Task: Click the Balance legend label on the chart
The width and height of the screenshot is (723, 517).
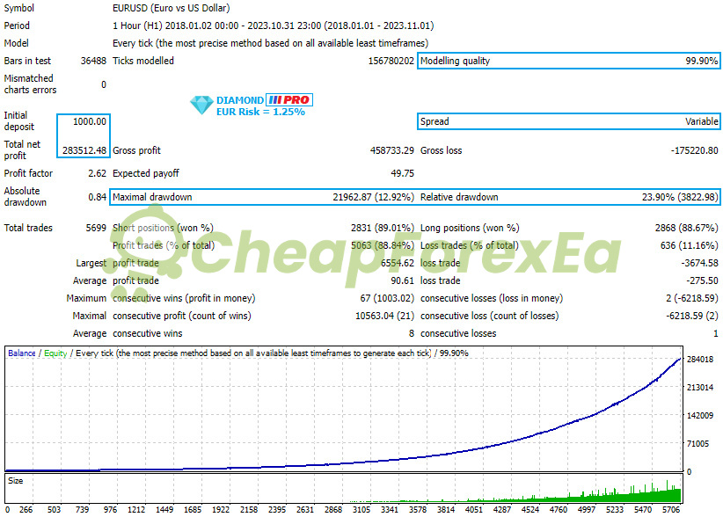Action: point(22,353)
